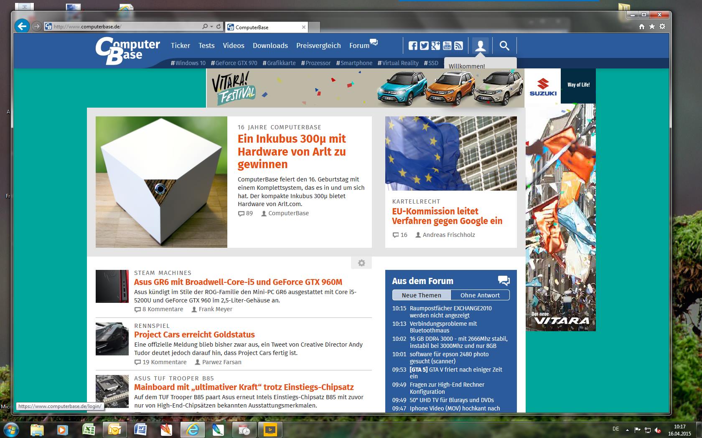Screen dimensions: 702x438
Task: Open the Downloads menu item
Action: [x=270, y=45]
